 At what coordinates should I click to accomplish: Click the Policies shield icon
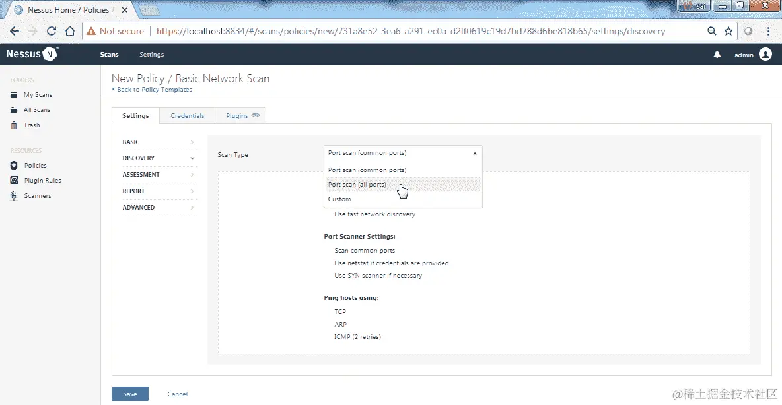[14, 166]
